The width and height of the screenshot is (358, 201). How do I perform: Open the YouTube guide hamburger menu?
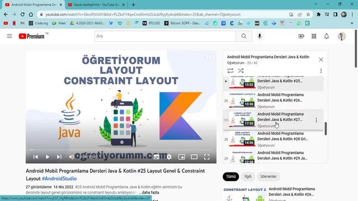coord(10,36)
